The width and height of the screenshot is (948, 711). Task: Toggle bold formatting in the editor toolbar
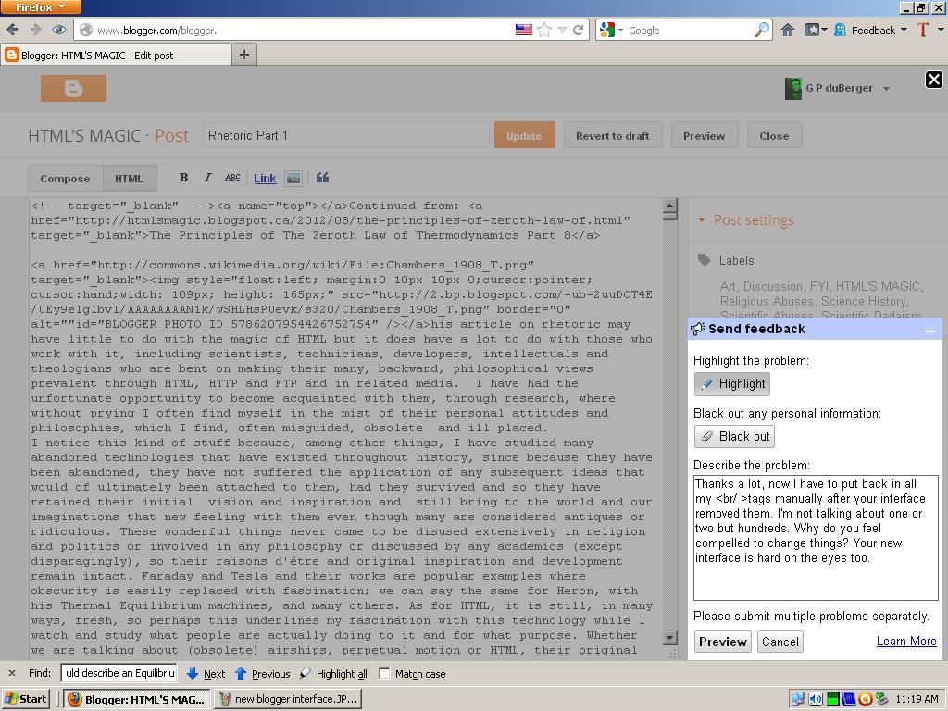(183, 178)
